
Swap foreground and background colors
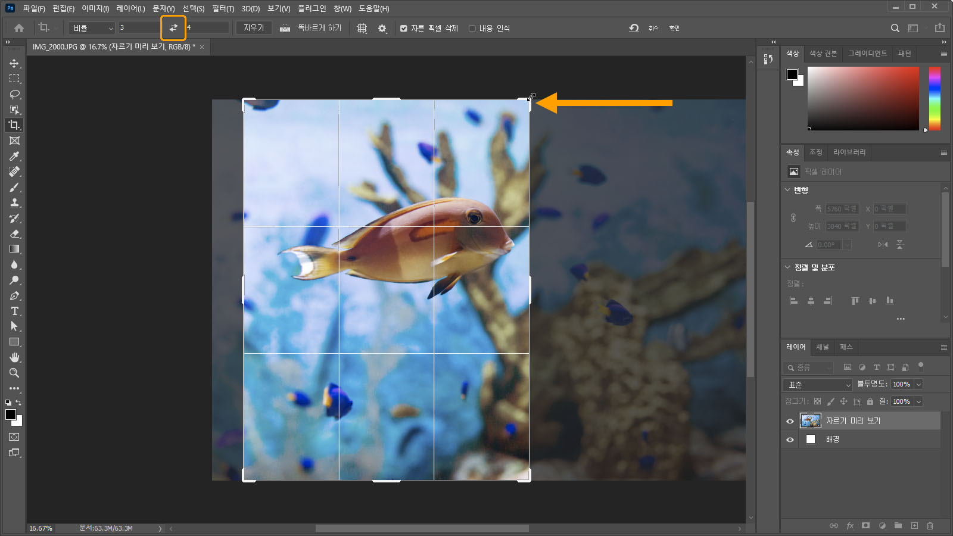(x=18, y=403)
